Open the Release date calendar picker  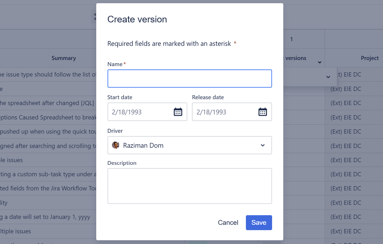tap(262, 112)
